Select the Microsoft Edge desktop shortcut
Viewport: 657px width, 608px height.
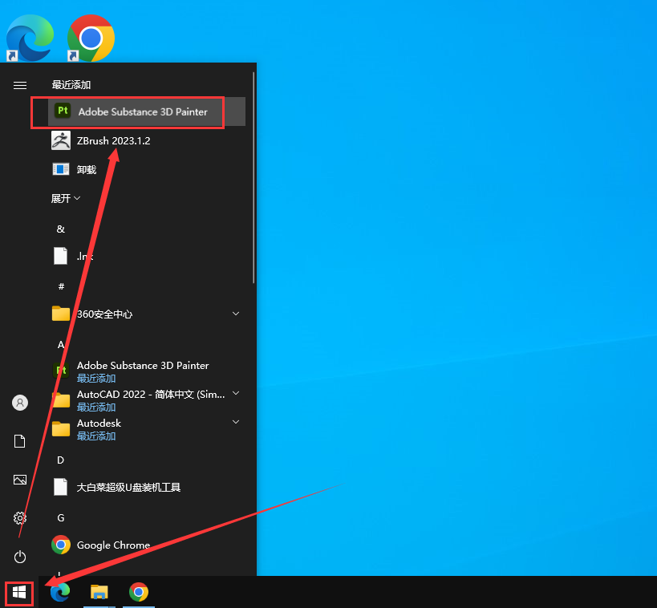(30, 38)
